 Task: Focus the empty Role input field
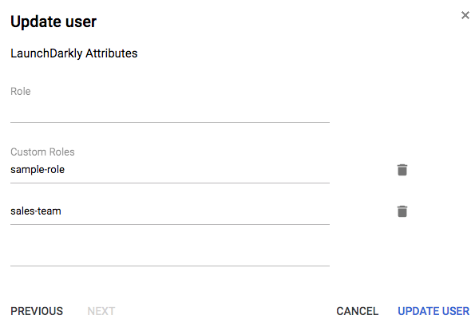pyautogui.click(x=170, y=111)
